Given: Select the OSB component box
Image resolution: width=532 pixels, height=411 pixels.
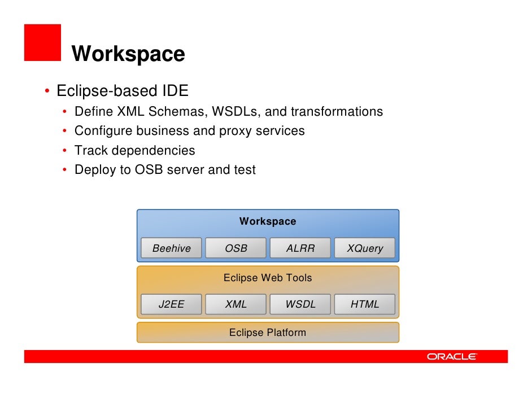Looking at the screenshot, I should pyautogui.click(x=236, y=248).
